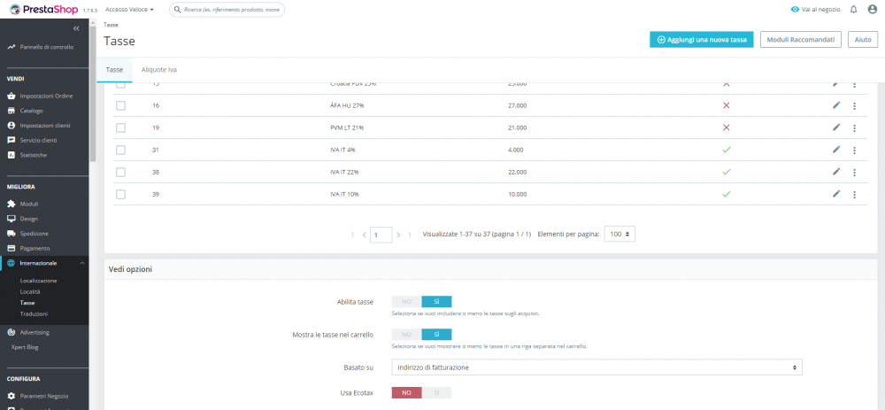This screenshot has height=410, width=885.
Task: Open the Accesso Veloce dropdown
Action: (130, 10)
